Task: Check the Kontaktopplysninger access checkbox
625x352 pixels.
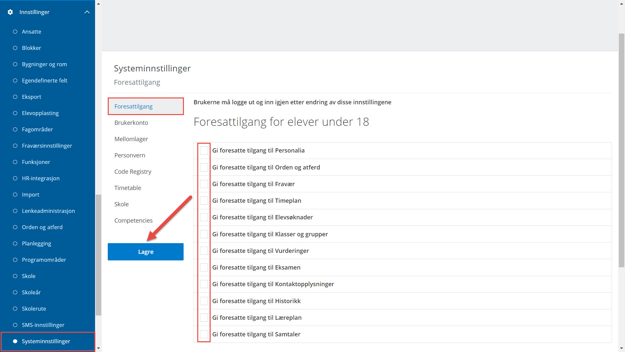Action: [204, 284]
